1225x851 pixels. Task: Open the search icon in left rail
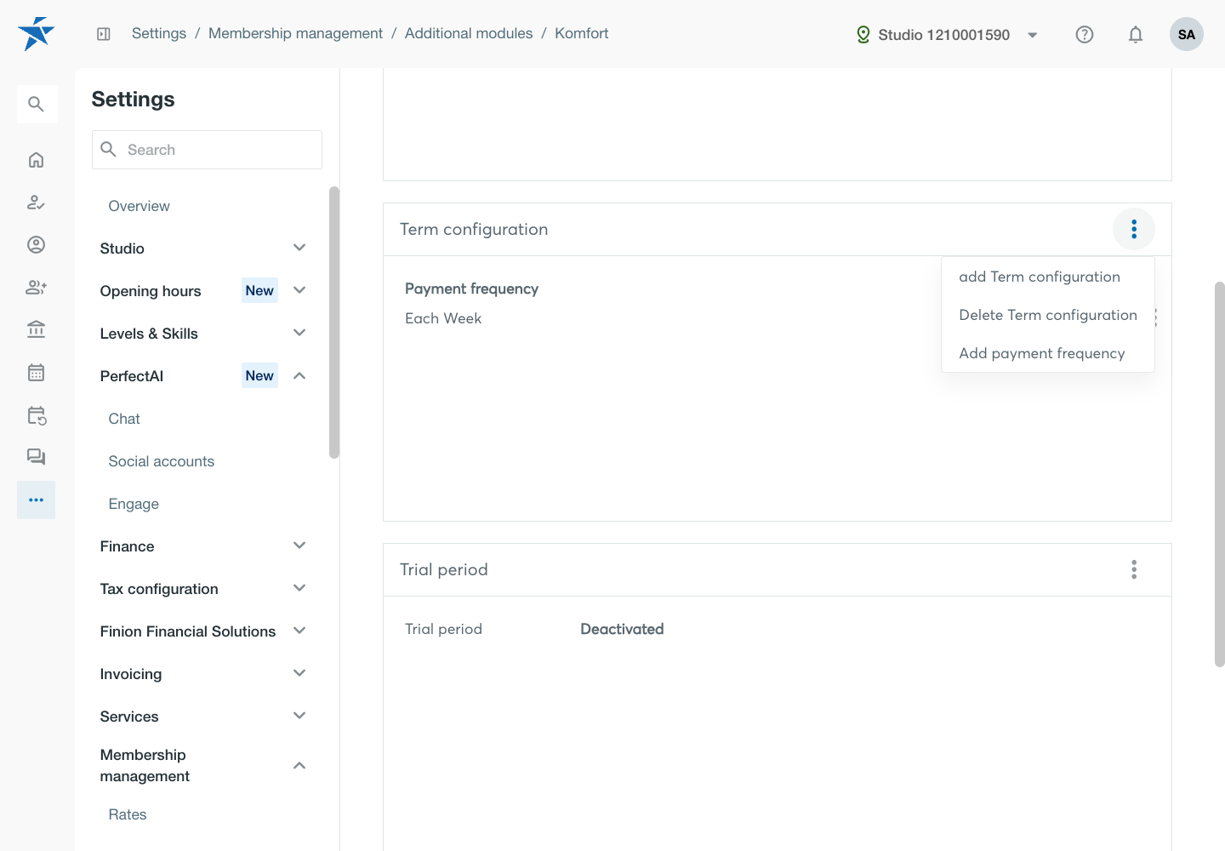[37, 104]
